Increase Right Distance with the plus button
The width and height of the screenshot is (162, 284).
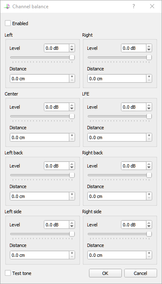tap(149, 77)
